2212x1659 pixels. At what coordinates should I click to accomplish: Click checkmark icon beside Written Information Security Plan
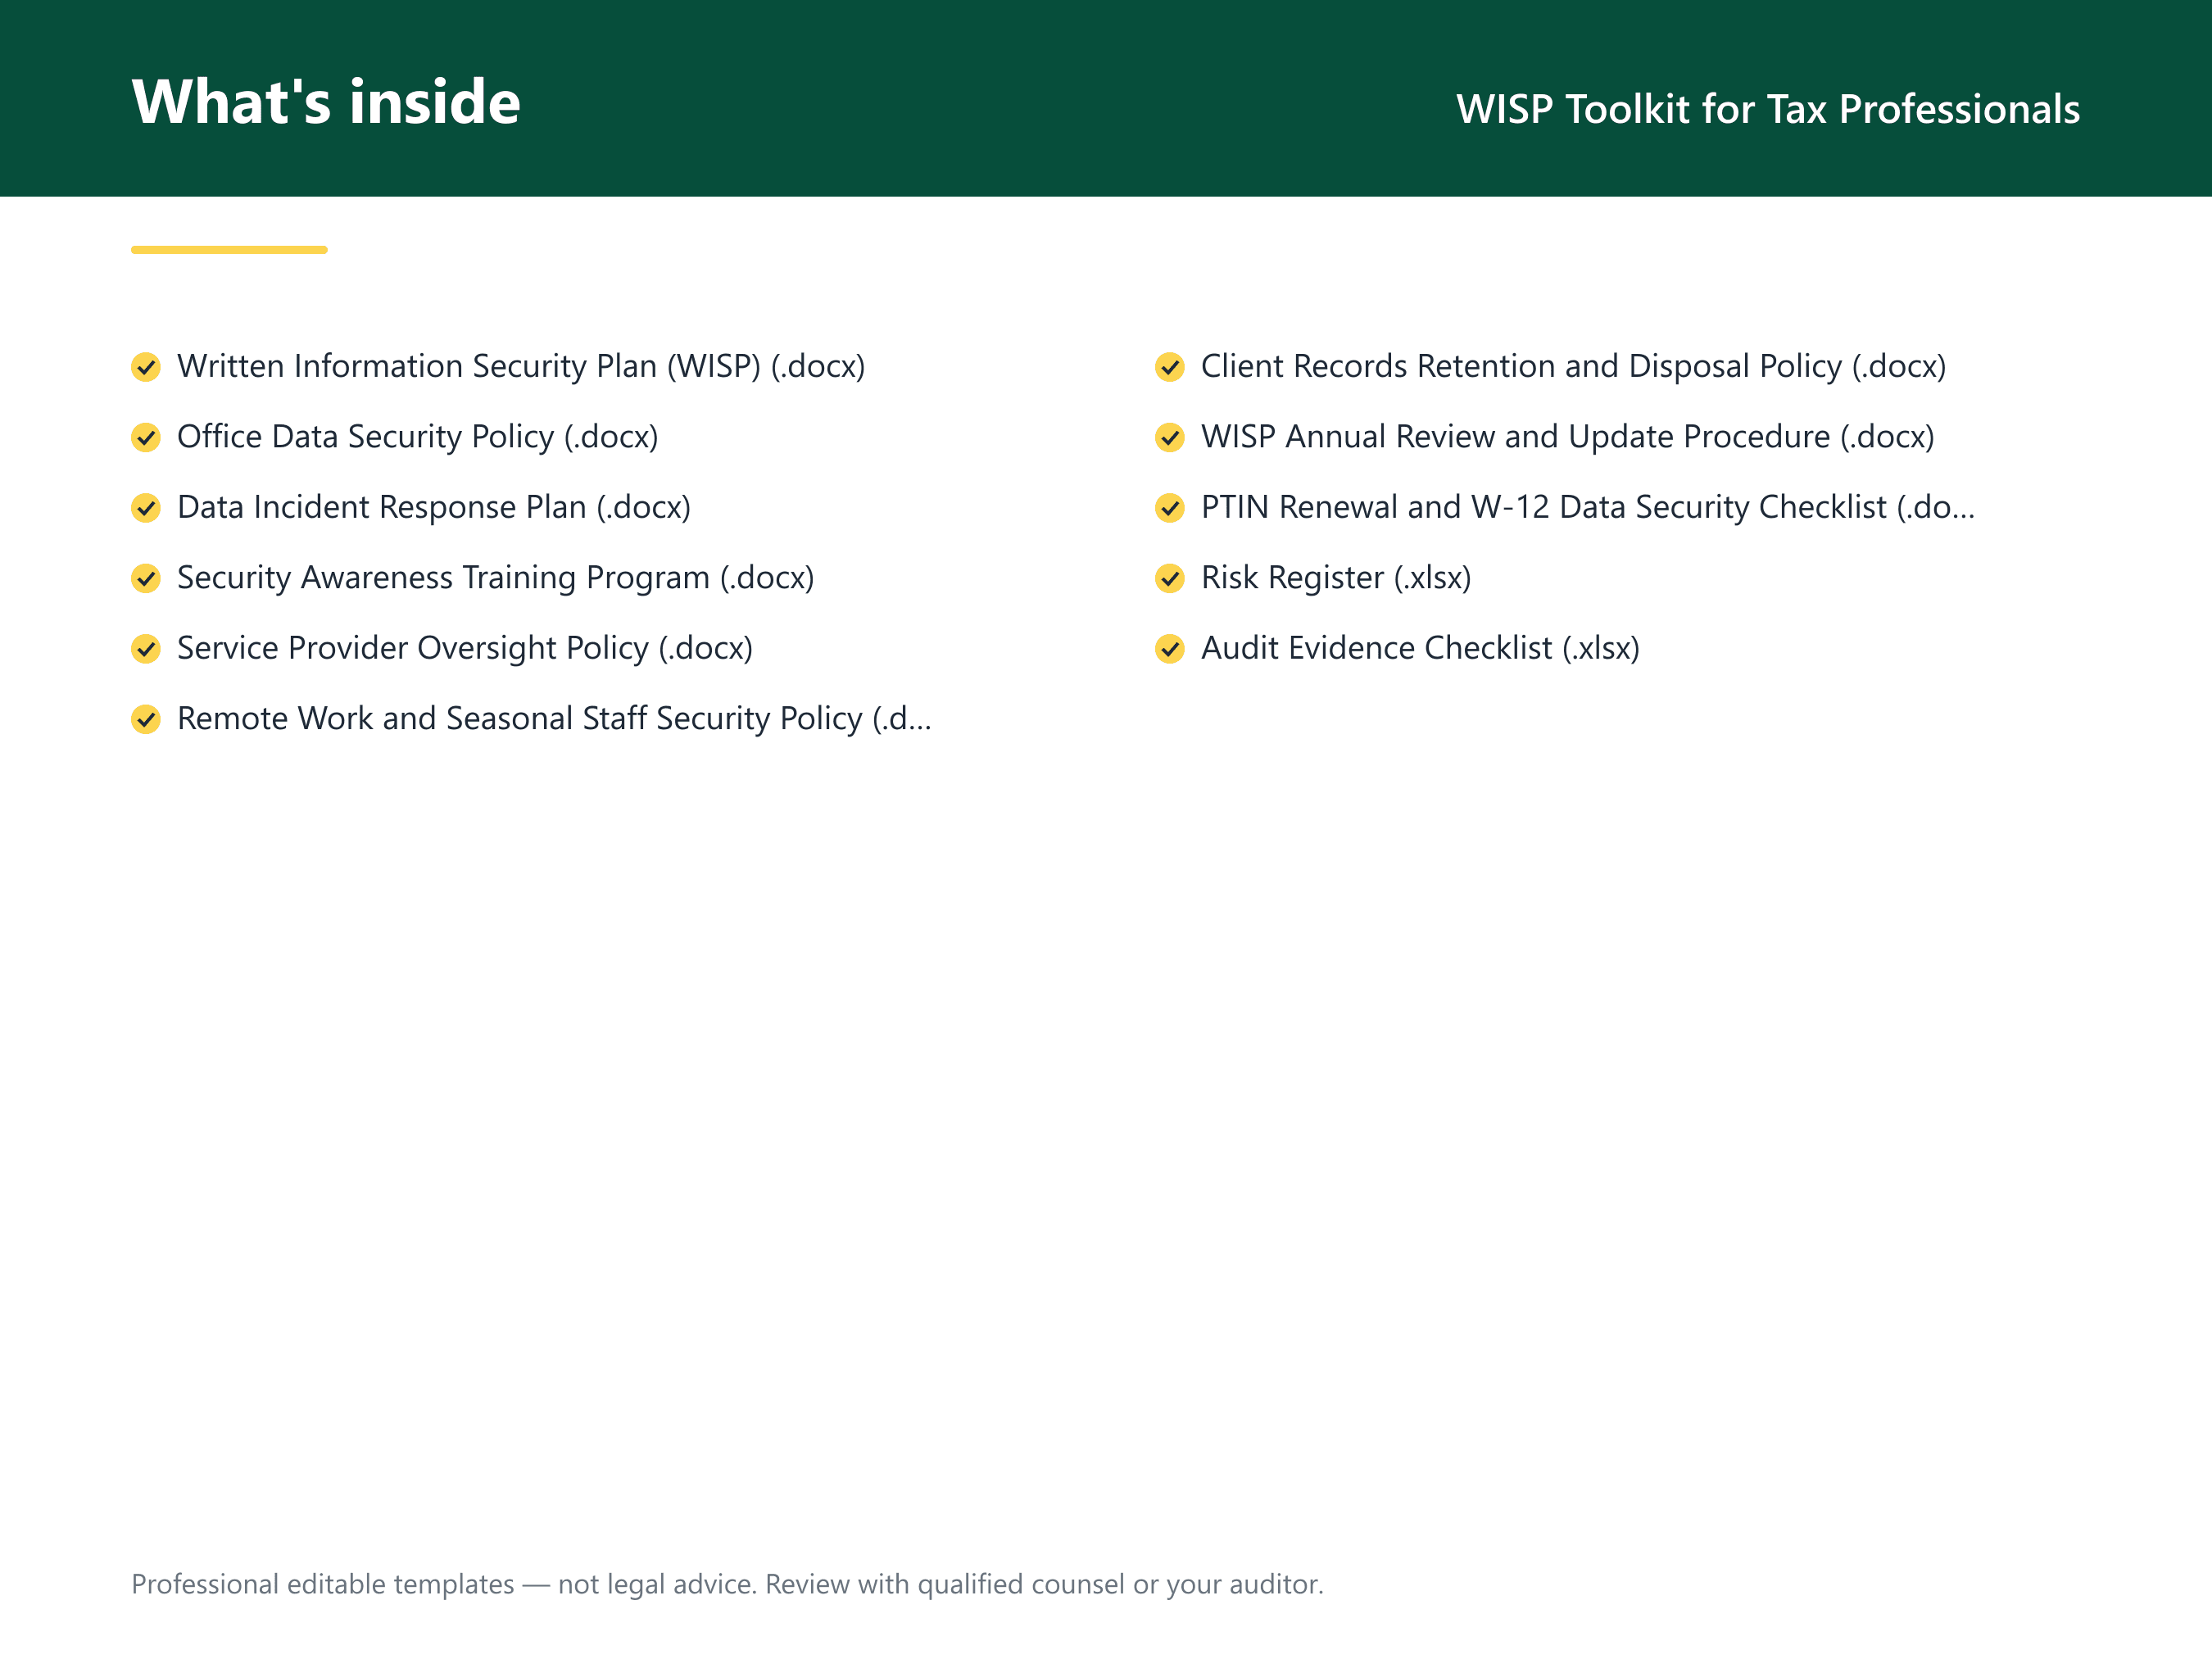[x=146, y=367]
